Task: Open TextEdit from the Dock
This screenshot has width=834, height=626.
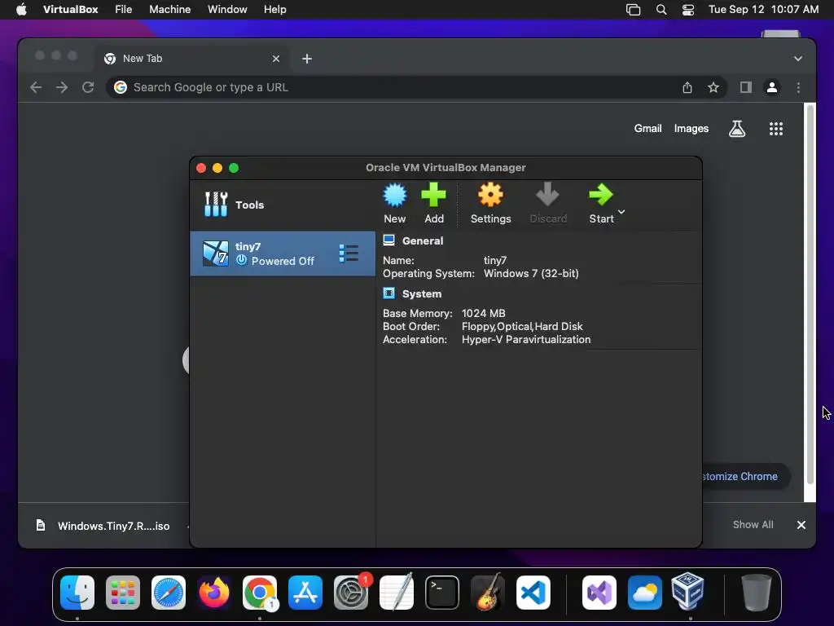Action: point(397,592)
